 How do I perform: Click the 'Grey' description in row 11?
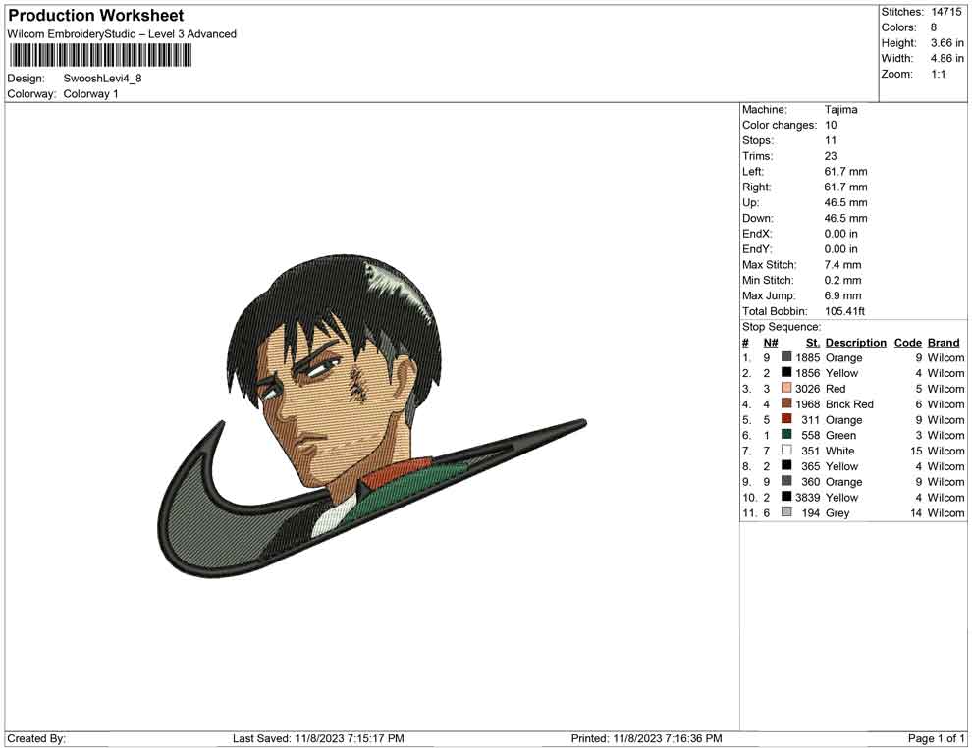837,512
